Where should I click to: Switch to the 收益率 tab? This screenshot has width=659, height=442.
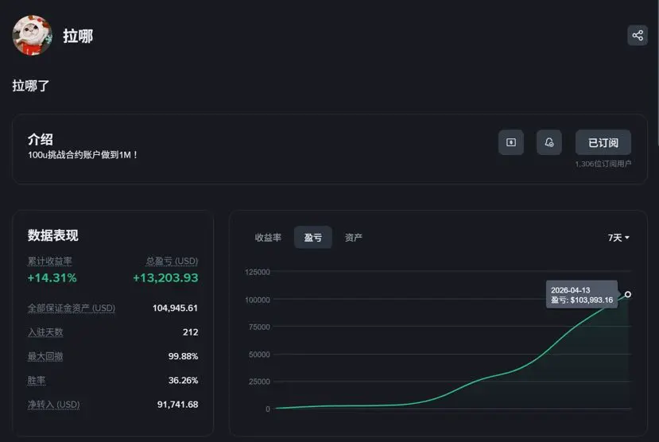click(268, 238)
